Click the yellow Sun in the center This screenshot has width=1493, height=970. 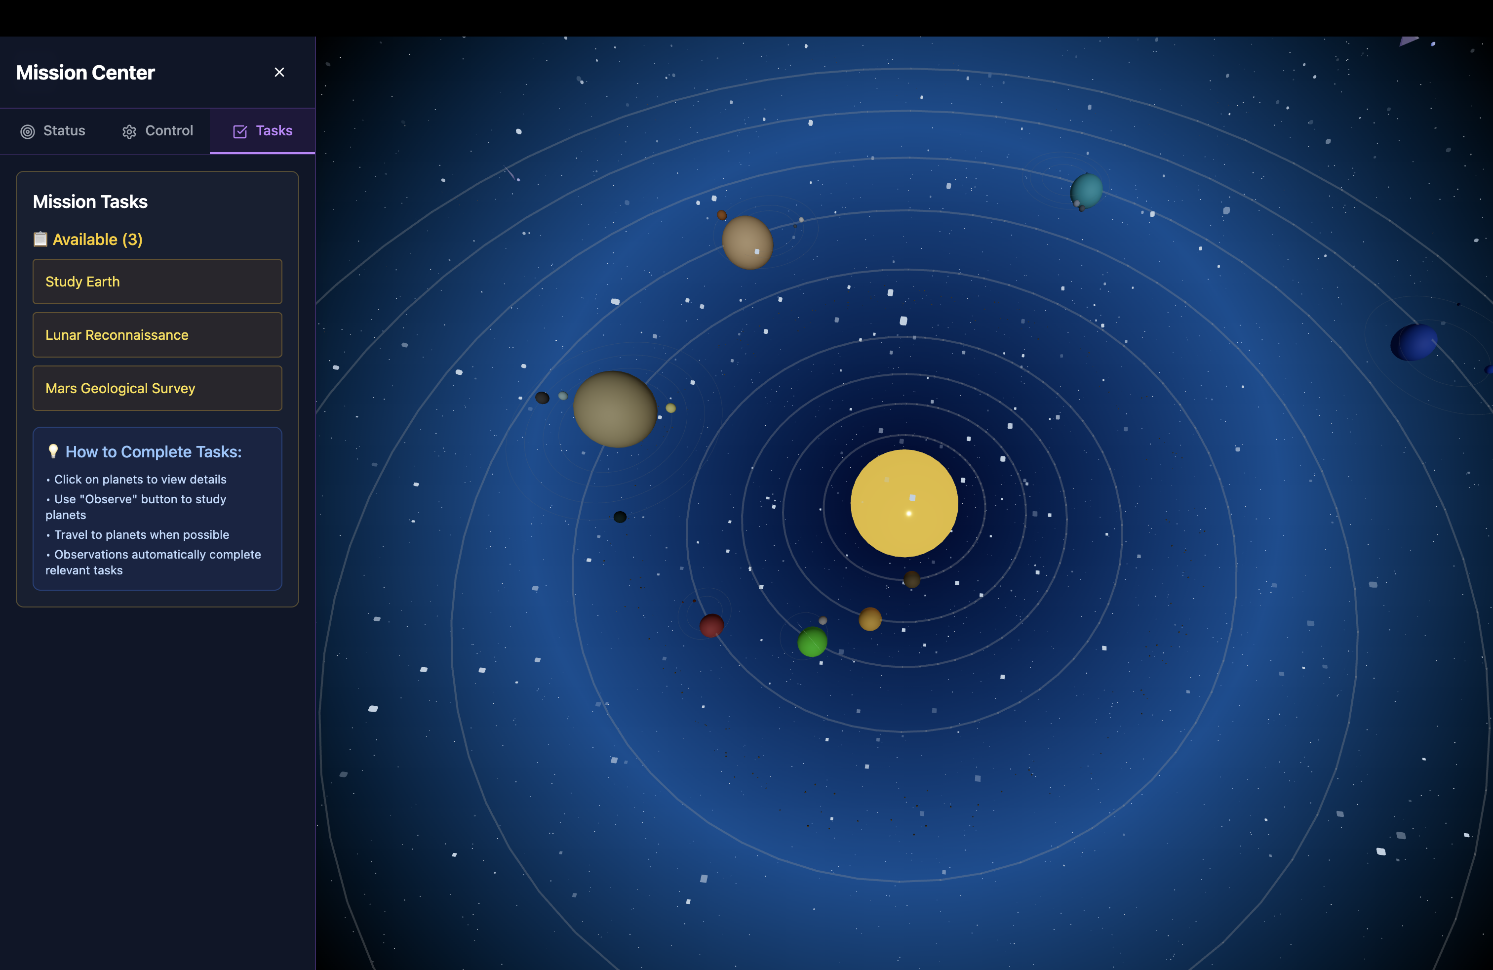click(904, 503)
